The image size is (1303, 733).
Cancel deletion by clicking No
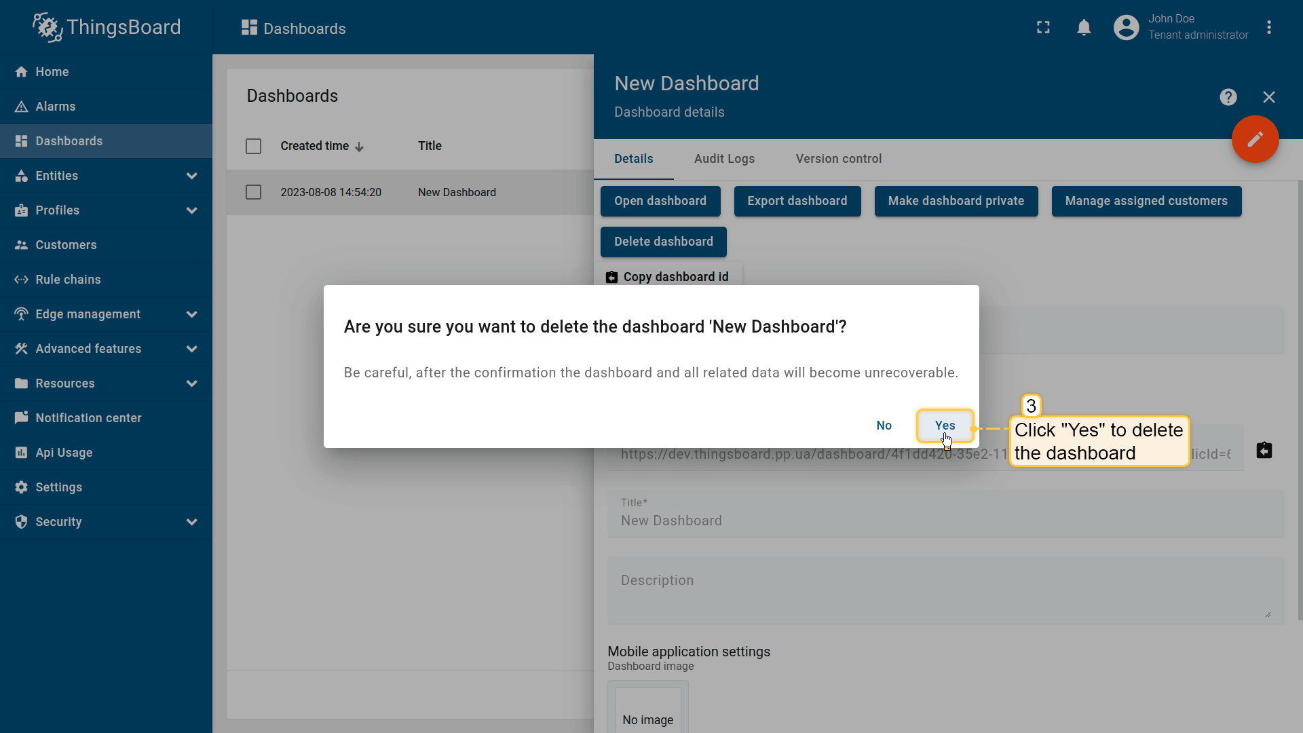click(884, 426)
